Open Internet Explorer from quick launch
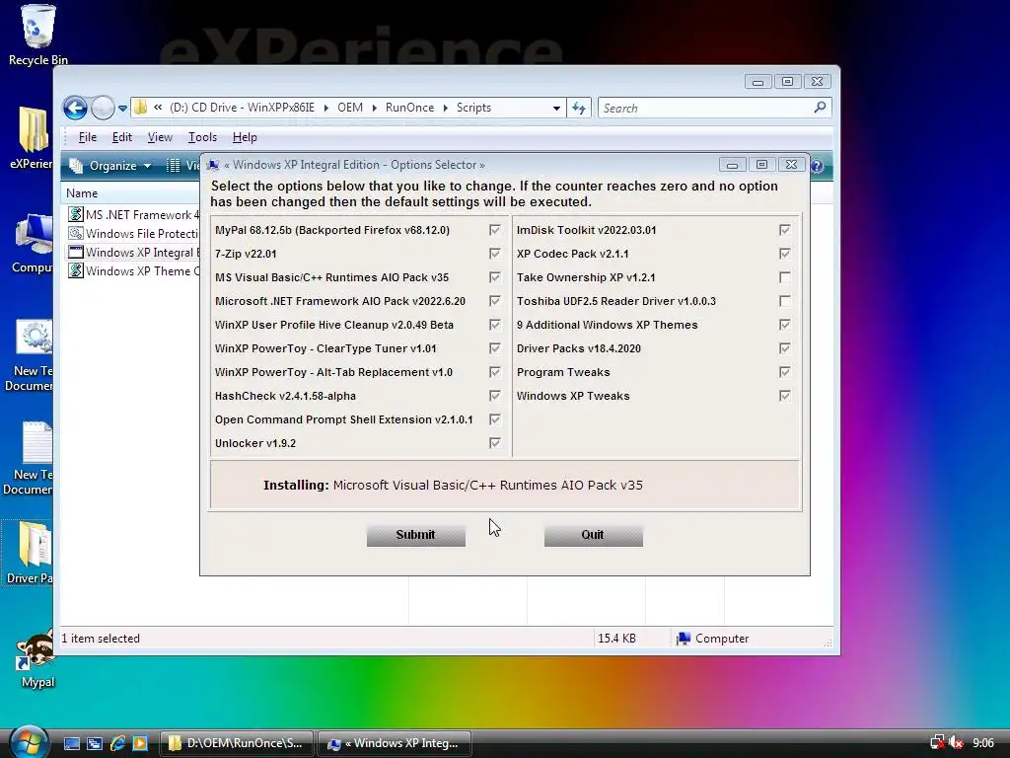The width and height of the screenshot is (1010, 758). pos(118,743)
